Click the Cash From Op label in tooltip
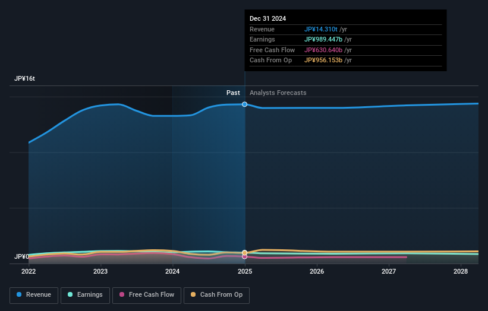Screen dimensions: 488x311 (271, 61)
